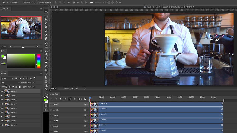Image resolution: width=237 pixels, height=133 pixels.
Task: Open the layer opacity 100% dropdown
Action: pos(33,83)
